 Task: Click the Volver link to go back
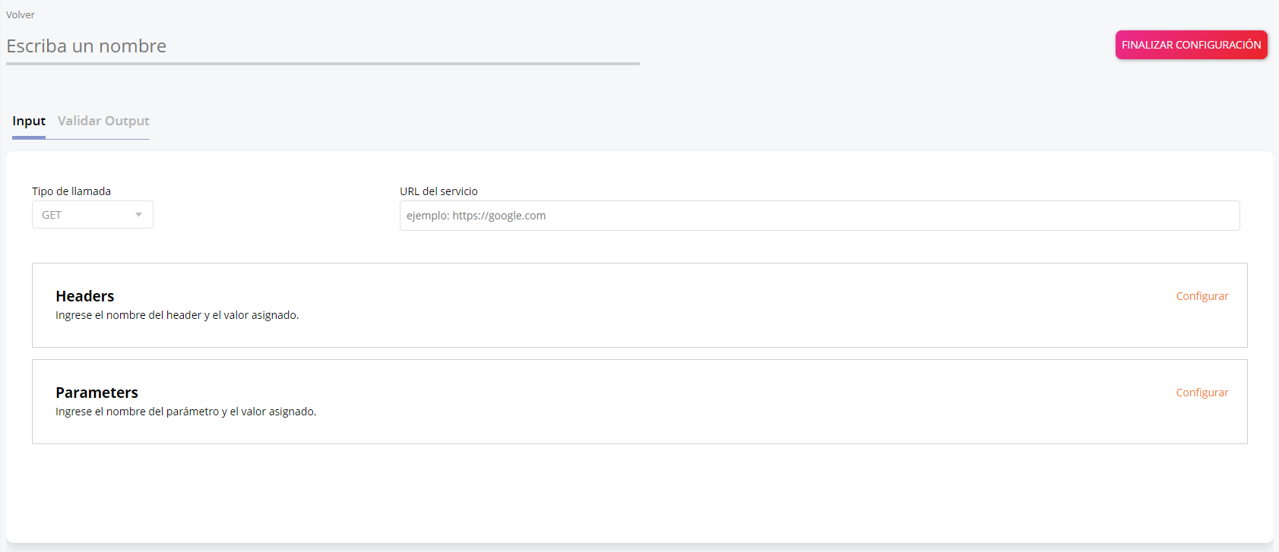pyautogui.click(x=21, y=15)
